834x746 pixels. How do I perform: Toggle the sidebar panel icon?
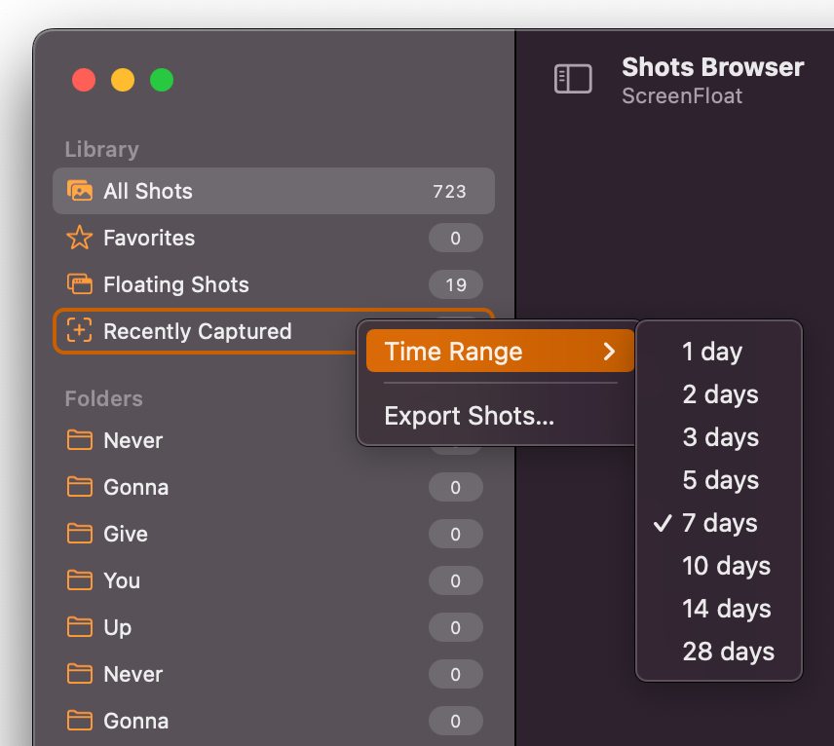point(573,79)
